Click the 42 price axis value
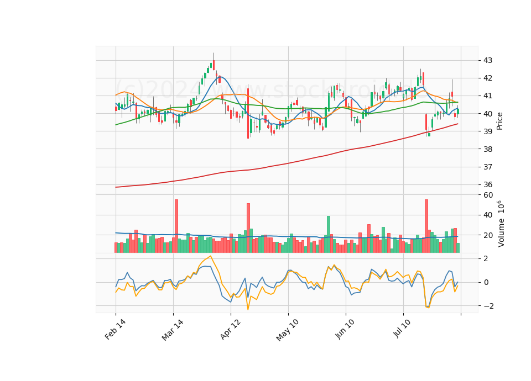 point(488,78)
